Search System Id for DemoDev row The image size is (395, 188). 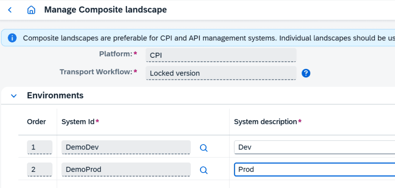coord(204,148)
